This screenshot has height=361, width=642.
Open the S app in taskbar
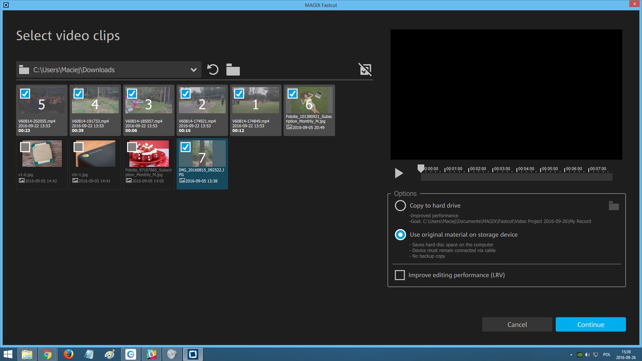point(151,354)
